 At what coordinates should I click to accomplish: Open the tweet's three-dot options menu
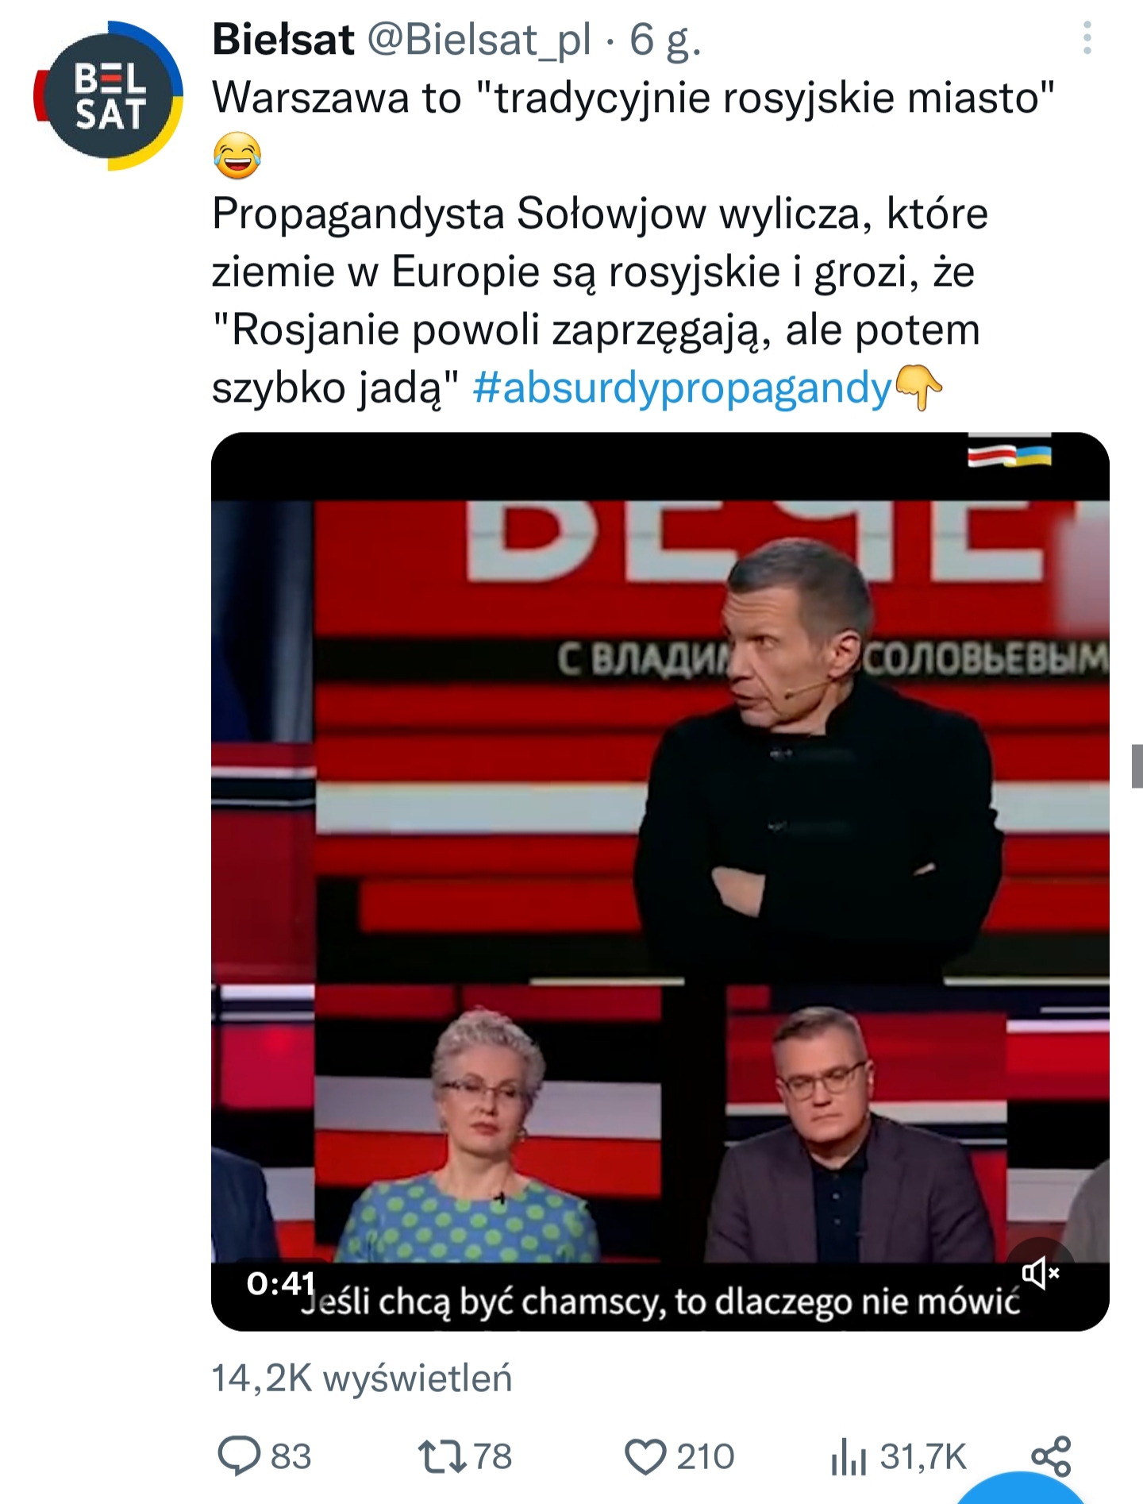1087,37
